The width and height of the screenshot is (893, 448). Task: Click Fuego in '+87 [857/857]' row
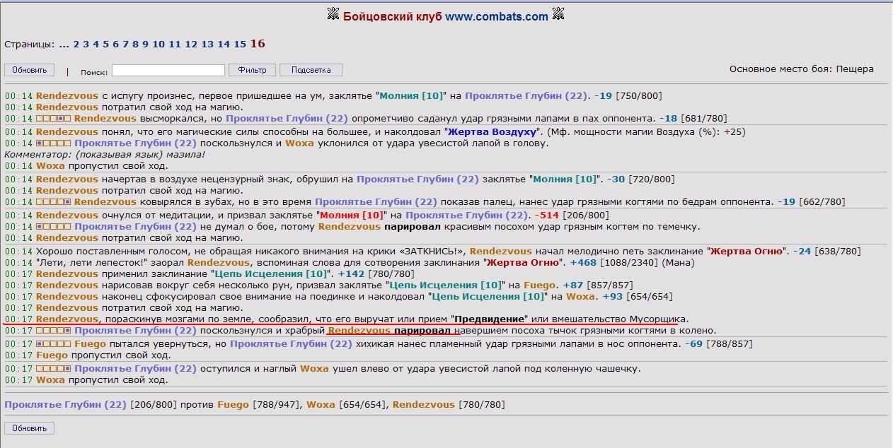[x=541, y=285]
